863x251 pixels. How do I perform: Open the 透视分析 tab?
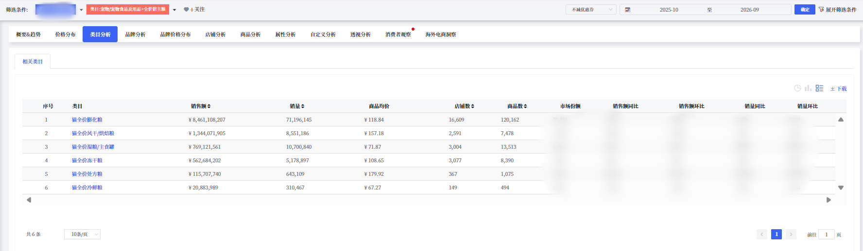click(x=361, y=34)
